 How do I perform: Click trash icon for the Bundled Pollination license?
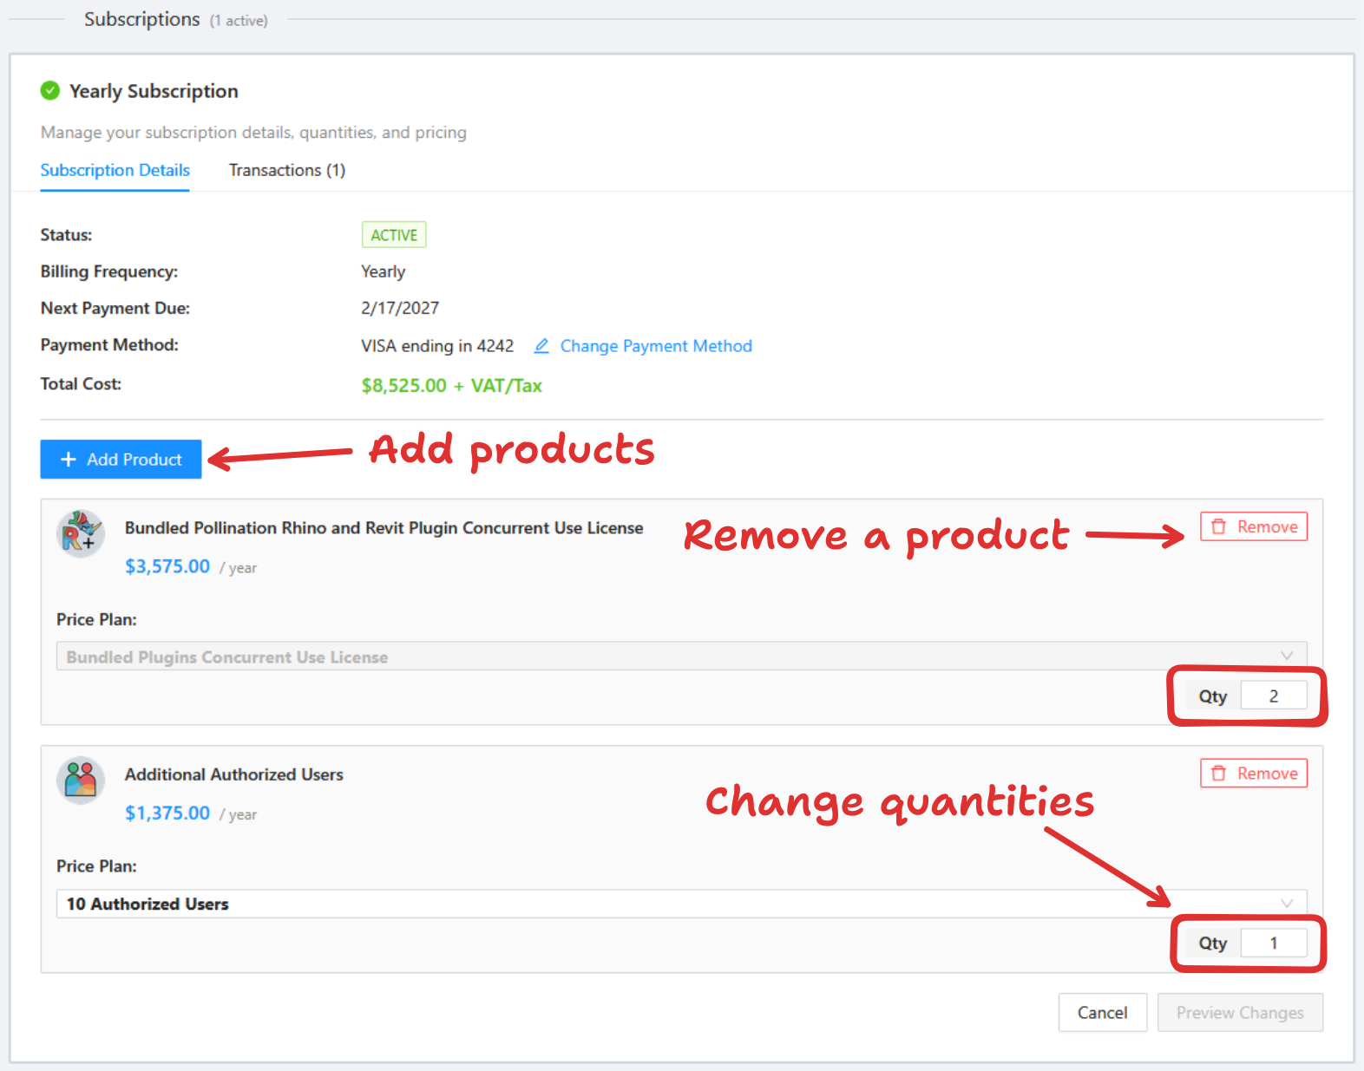[1219, 527]
